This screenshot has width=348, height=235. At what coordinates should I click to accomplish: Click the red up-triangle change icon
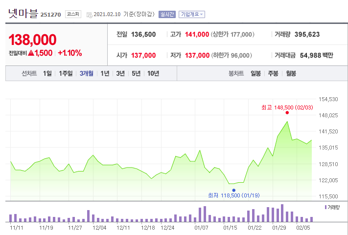click(31, 53)
